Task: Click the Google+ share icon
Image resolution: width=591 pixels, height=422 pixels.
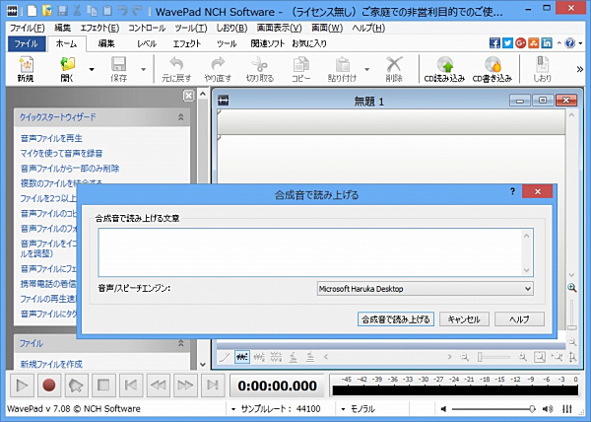Action: pos(520,43)
